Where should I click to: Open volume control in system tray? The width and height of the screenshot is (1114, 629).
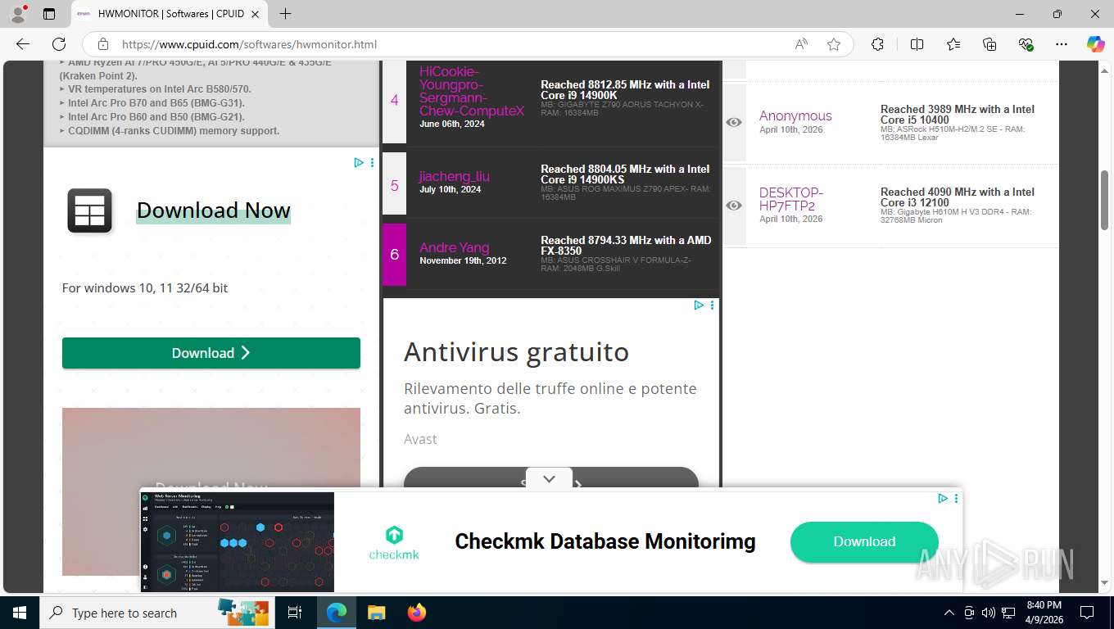pyautogui.click(x=989, y=613)
